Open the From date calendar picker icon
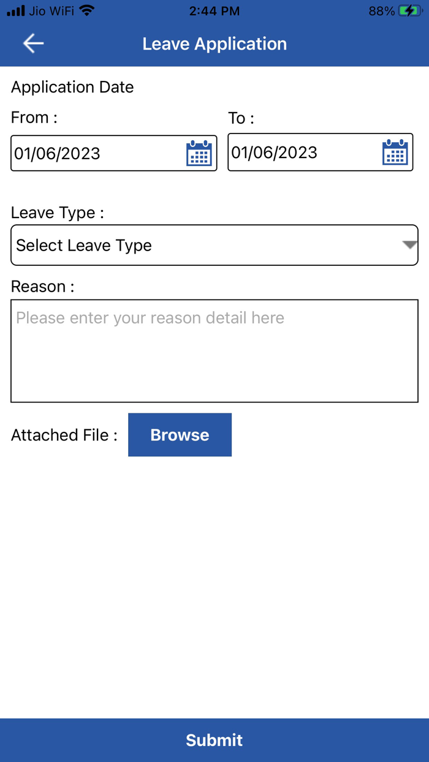This screenshot has width=429, height=762. point(199,153)
